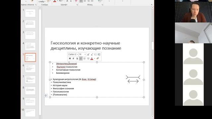Click the slide editor vertical scrollbar thumb
The width and height of the screenshot is (212, 119).
tap(152, 46)
